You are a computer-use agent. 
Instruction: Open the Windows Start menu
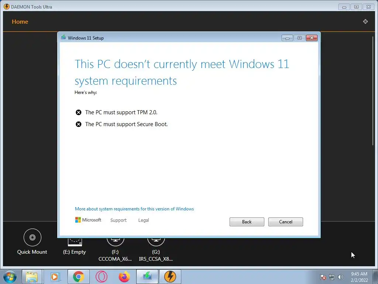tap(10, 277)
